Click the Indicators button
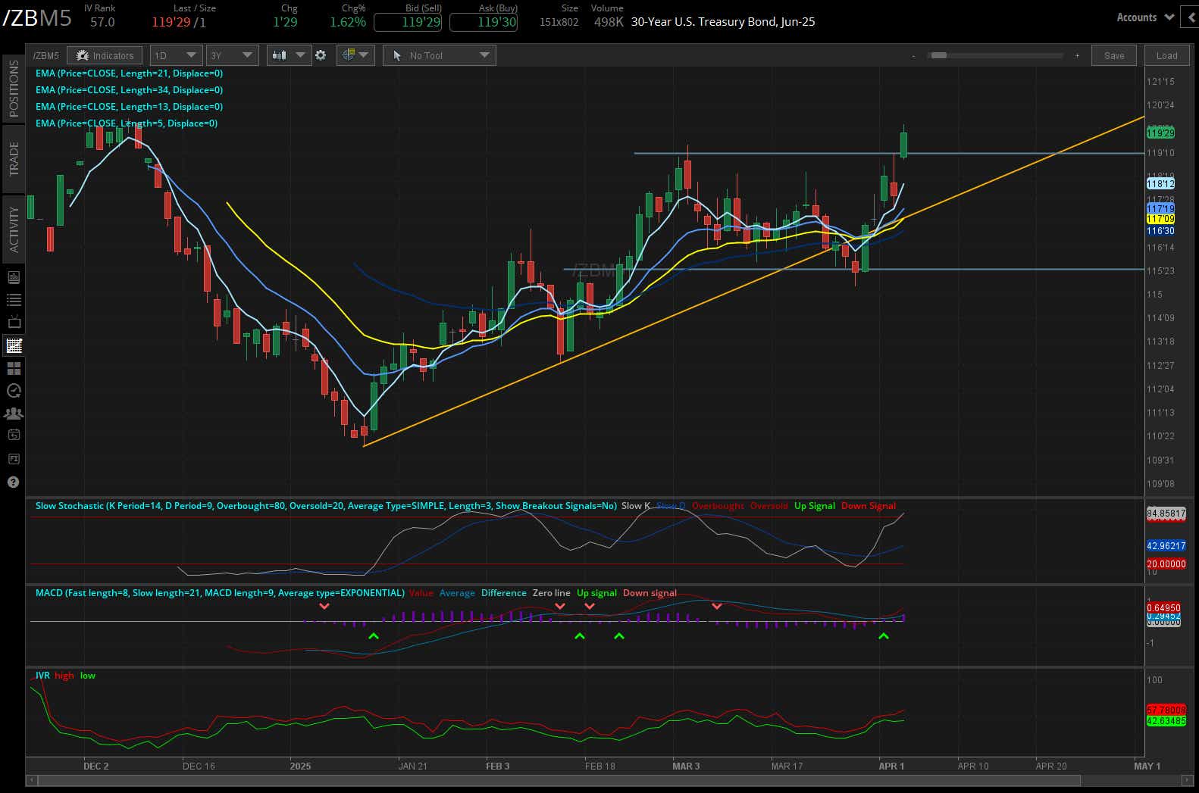Screen dimensions: 1199x793 [x=105, y=55]
